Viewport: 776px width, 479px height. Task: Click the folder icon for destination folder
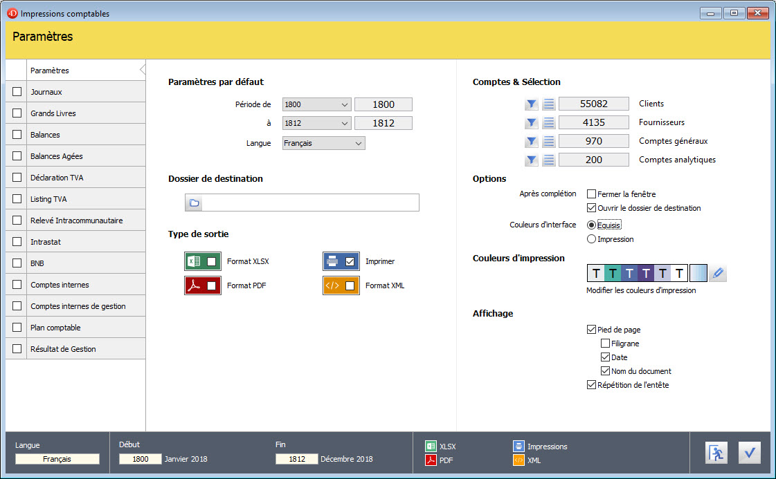(194, 203)
